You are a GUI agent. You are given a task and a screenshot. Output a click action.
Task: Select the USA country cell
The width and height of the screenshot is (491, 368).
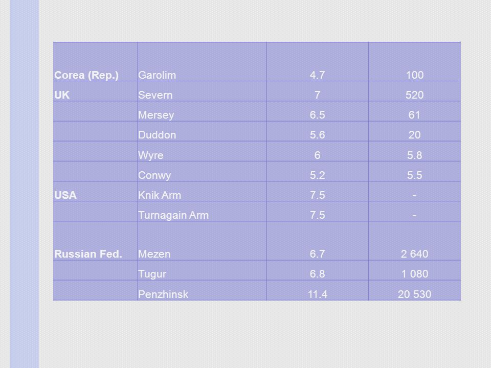point(96,191)
